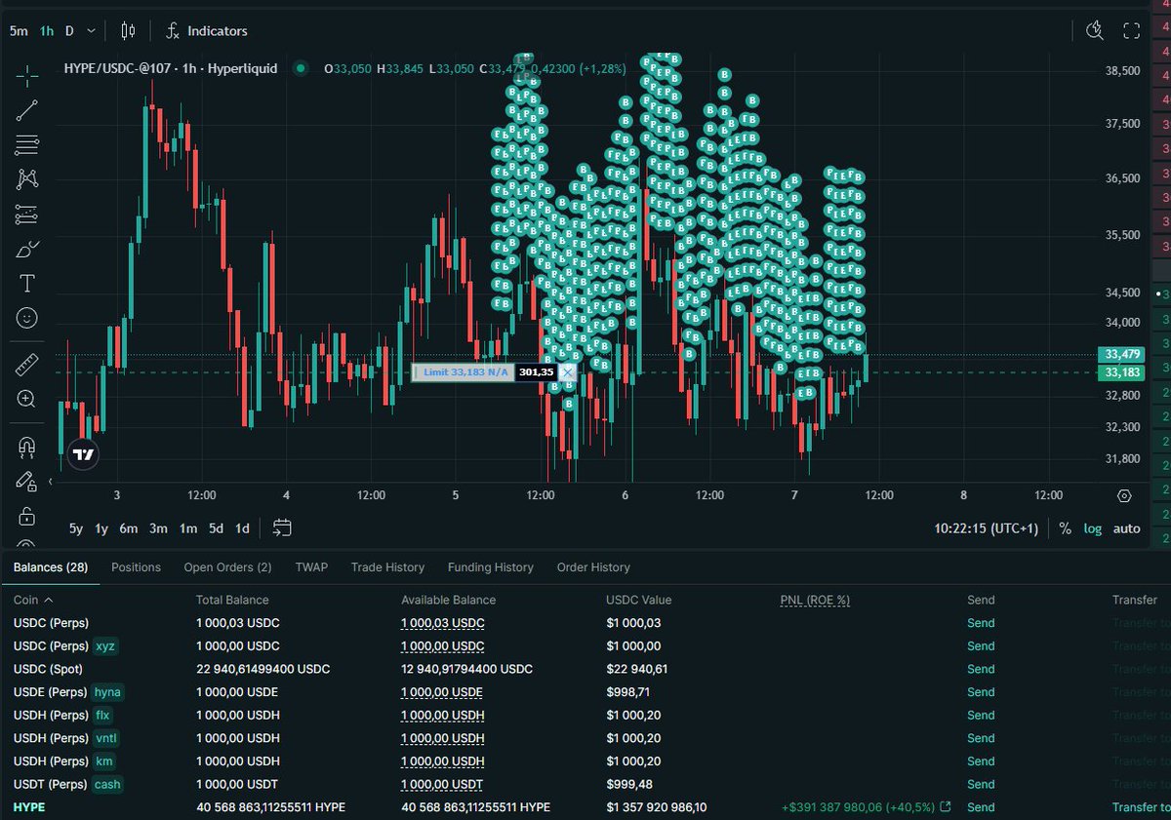The width and height of the screenshot is (1171, 820).
Task: Open the timezone 10:22:15 (UTC+1) menu
Action: (988, 528)
